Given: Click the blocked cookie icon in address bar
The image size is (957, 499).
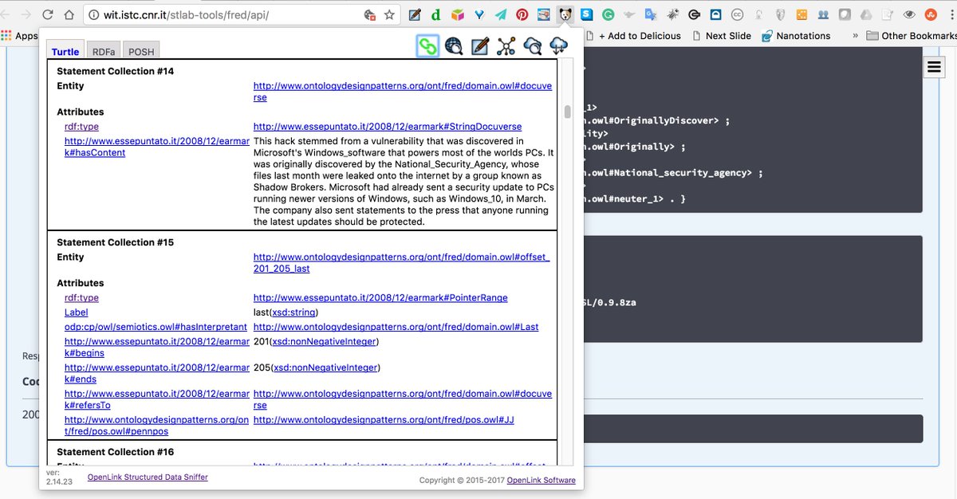Looking at the screenshot, I should pos(369,14).
